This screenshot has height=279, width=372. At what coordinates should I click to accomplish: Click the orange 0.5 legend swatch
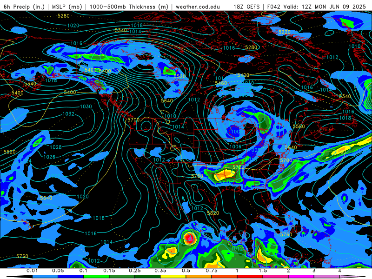point(199,277)
